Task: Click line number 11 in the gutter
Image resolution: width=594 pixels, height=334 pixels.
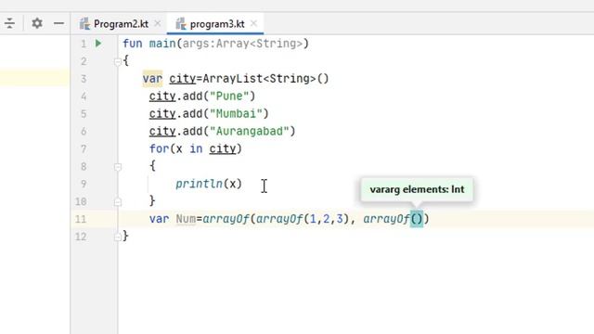Action: pyautogui.click(x=81, y=219)
